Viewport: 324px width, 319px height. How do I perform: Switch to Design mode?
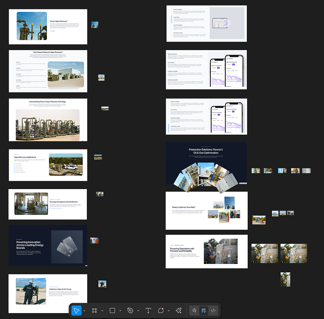204,311
